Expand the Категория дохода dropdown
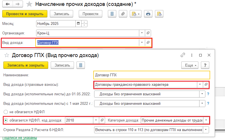Viewport: 225px width, 140px height. (206, 120)
